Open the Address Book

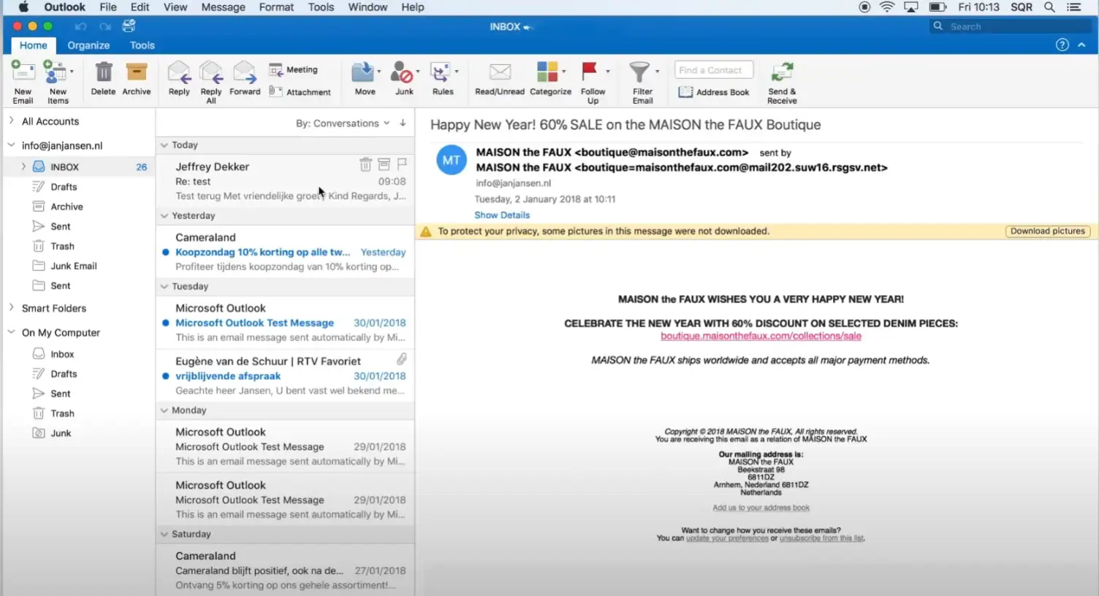click(714, 92)
